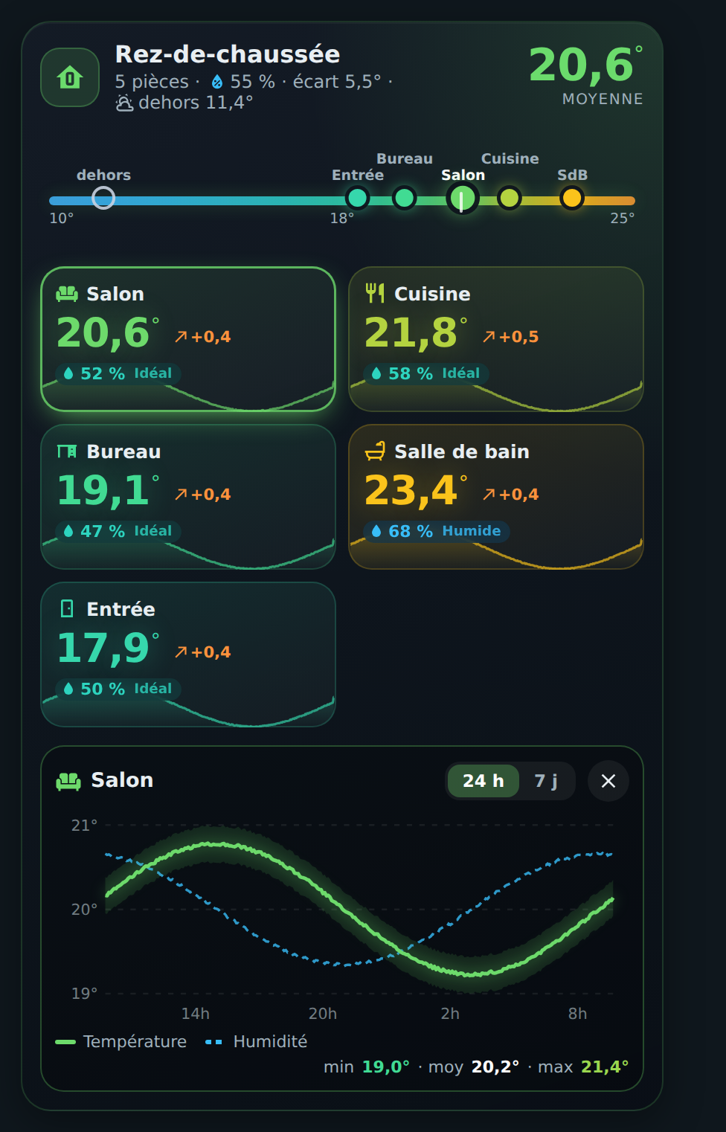Click the écart 5,5° text in header
The image size is (726, 1132).
pos(337,82)
